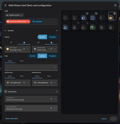Open the Inactive colour dropdown

pyautogui.click(x=55, y=49)
